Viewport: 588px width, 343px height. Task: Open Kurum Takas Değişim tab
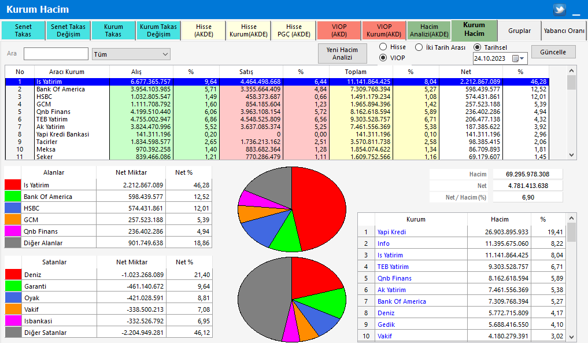[x=158, y=31]
